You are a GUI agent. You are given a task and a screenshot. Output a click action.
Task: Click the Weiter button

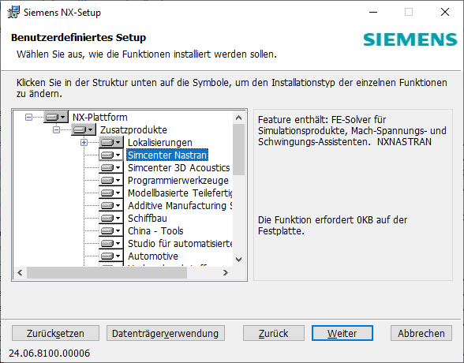tap(342, 334)
